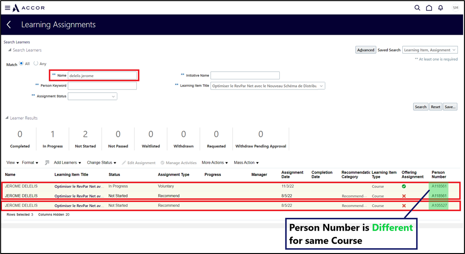465x254 pixels.
Task: Select the JEROME DELELIS In Progress row
Action: (231, 186)
